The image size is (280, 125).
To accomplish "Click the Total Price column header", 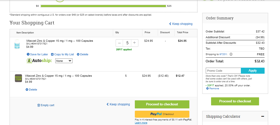I will pos(183,32).
